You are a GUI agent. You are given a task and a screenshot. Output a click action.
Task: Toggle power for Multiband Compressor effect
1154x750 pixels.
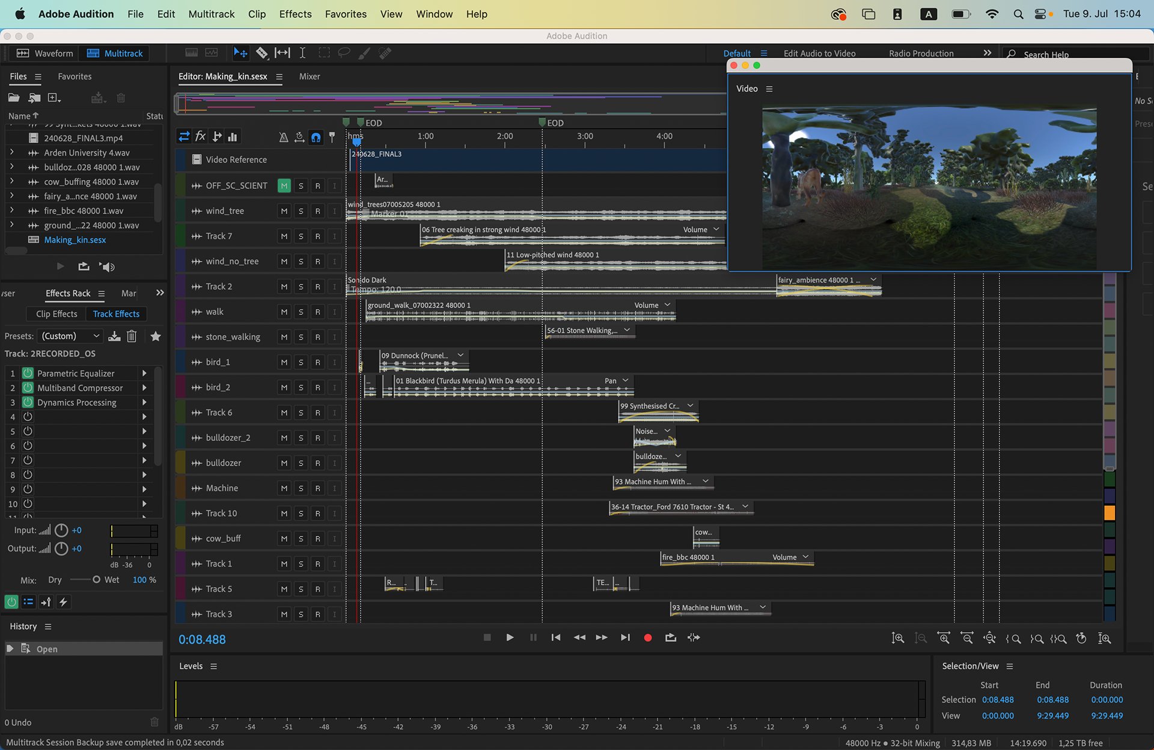pyautogui.click(x=28, y=388)
